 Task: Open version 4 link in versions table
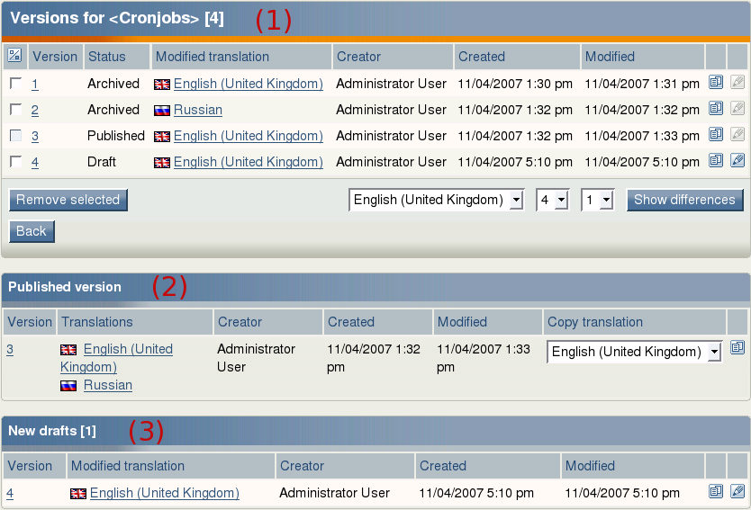pyautogui.click(x=35, y=162)
